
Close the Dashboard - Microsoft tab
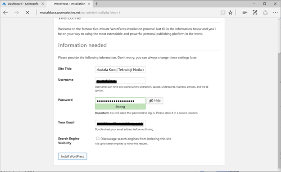(43, 4)
